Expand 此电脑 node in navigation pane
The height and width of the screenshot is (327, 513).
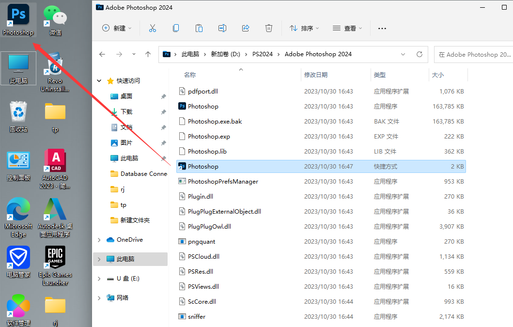click(99, 259)
